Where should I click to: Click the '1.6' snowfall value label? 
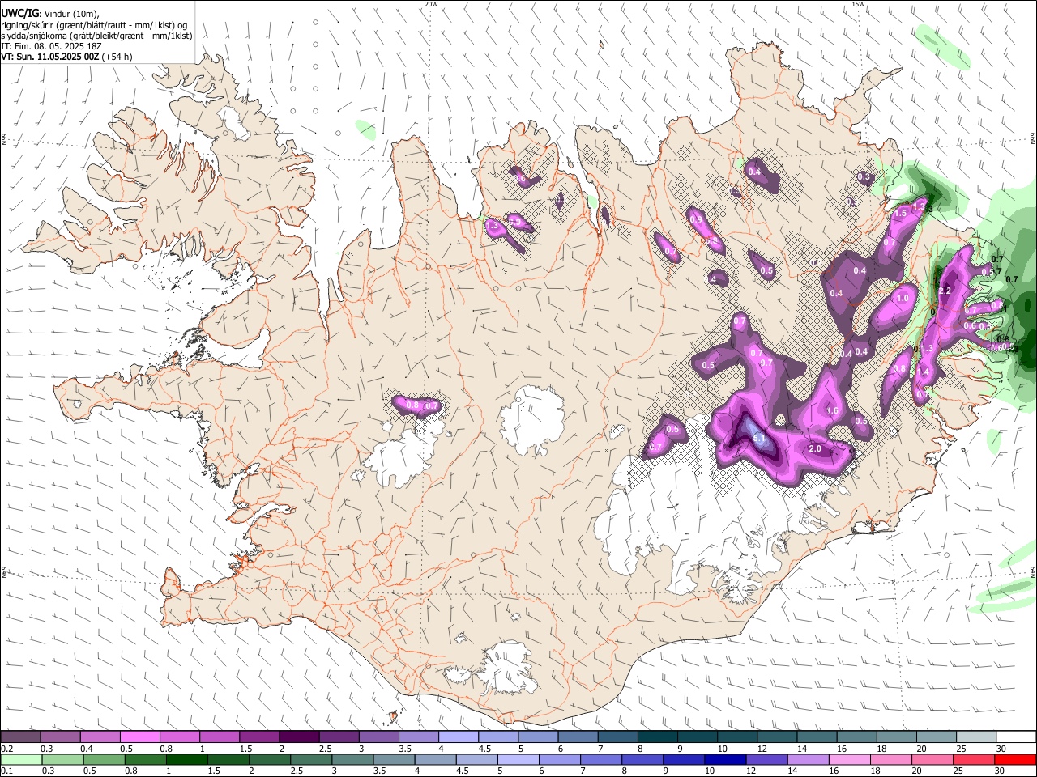click(832, 411)
